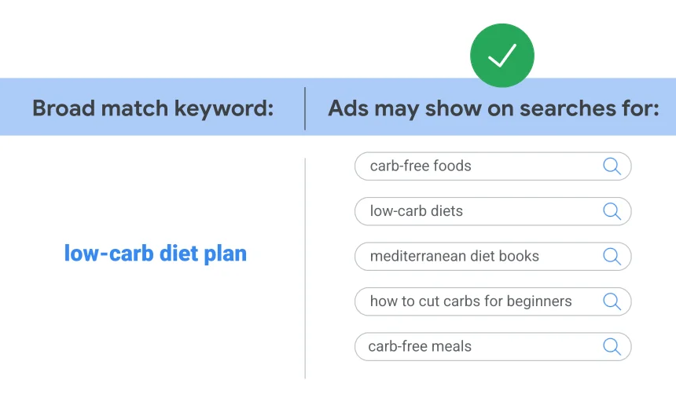
Task: Click magnifier icon in carb-free meals box
Action: (612, 346)
